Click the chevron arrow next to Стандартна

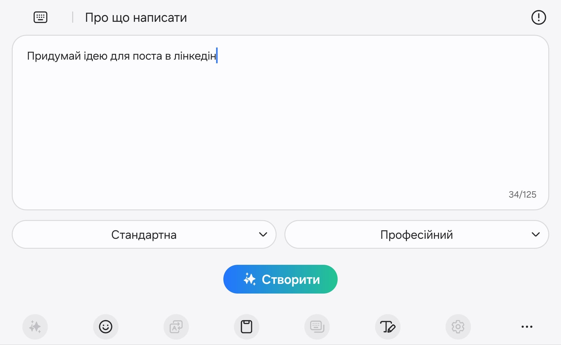click(263, 235)
